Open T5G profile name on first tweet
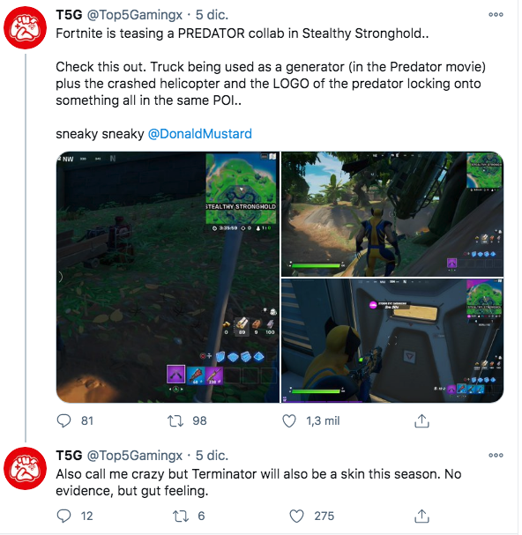Viewport: 522px width, 535px height. point(70,15)
